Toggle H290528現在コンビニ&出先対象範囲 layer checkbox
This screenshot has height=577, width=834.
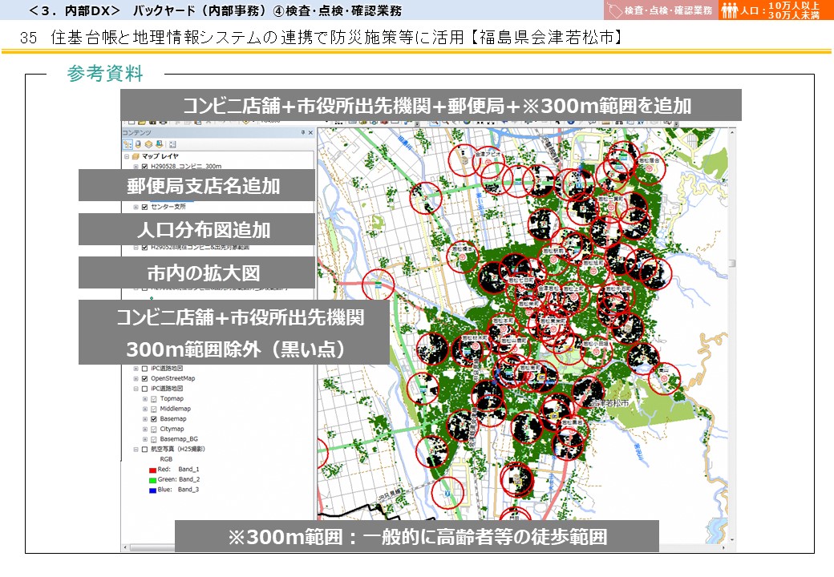(x=144, y=247)
